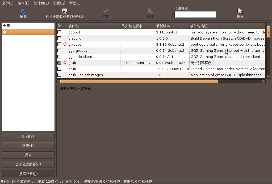Toggle the status checkbox for bootcd
272x184 pixels.
click(x=59, y=32)
